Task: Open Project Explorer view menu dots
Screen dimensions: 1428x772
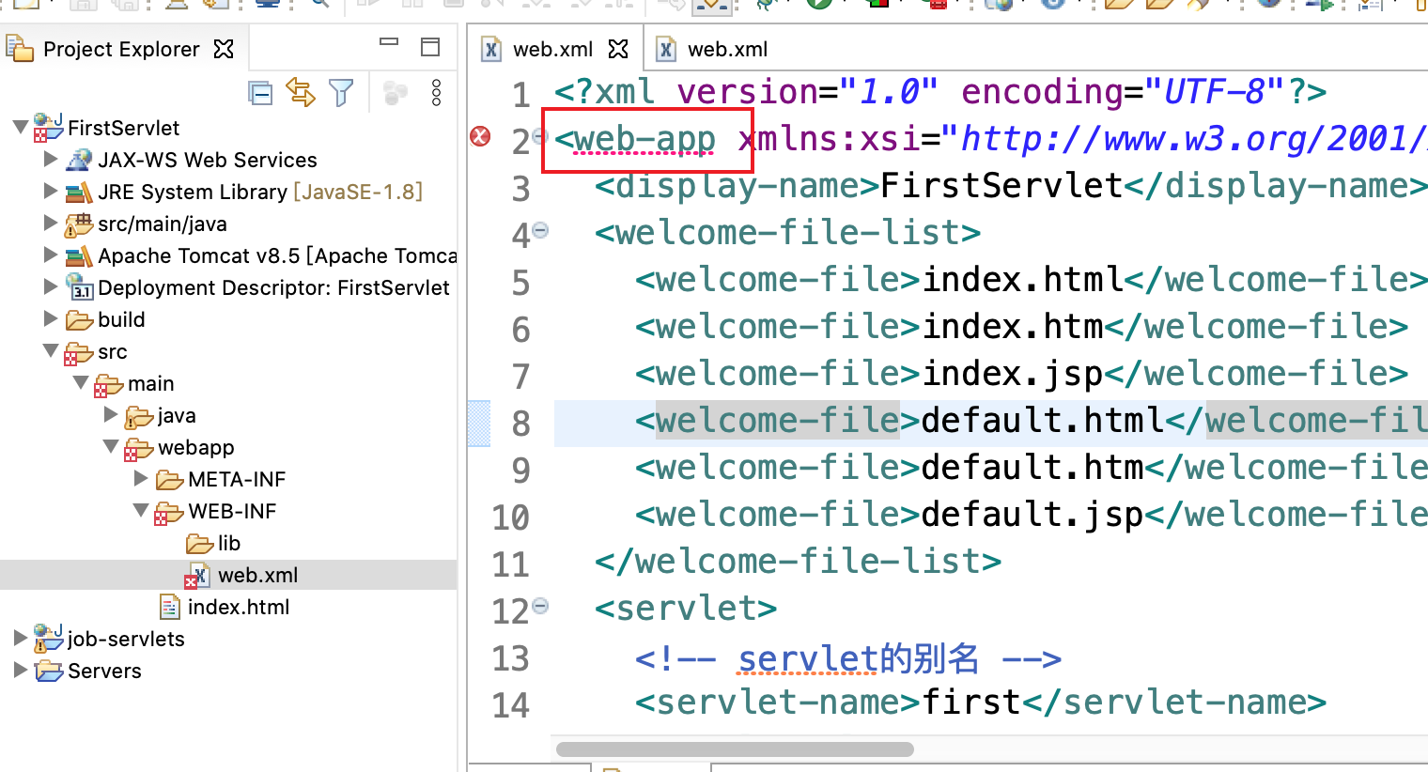Action: pyautogui.click(x=436, y=92)
